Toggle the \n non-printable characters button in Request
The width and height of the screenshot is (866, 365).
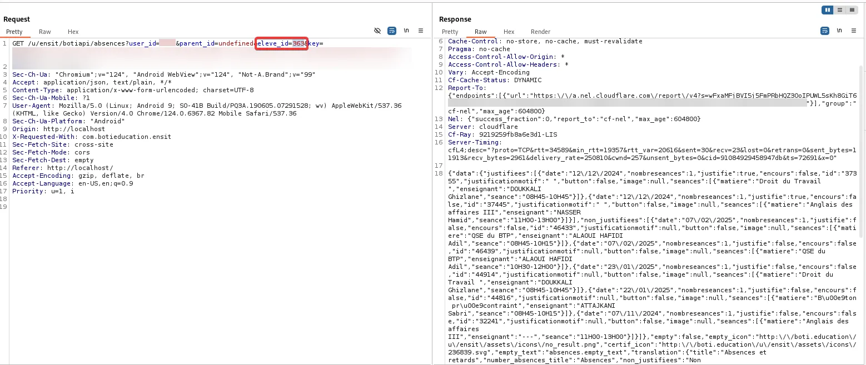406,31
